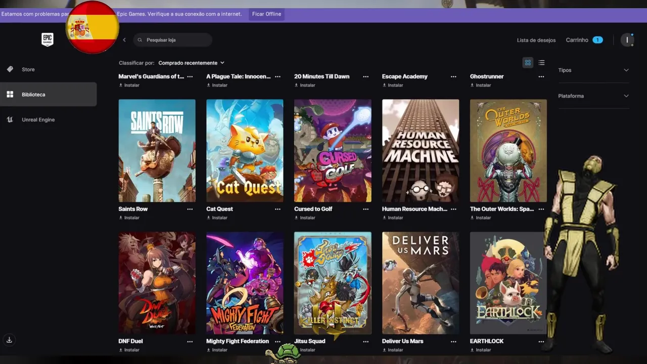Open the Store section in the sidebar
This screenshot has width=647, height=364.
point(28,69)
